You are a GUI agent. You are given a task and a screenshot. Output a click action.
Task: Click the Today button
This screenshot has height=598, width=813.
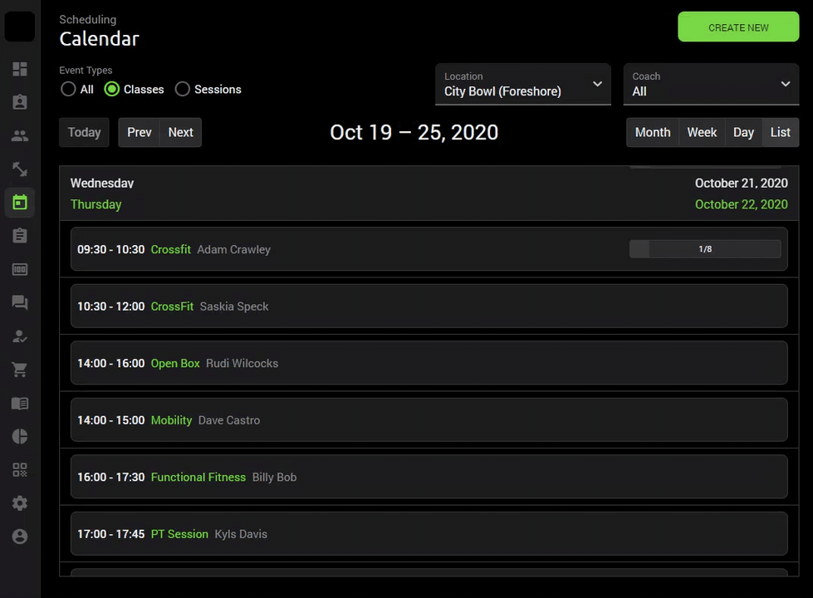[x=84, y=132]
